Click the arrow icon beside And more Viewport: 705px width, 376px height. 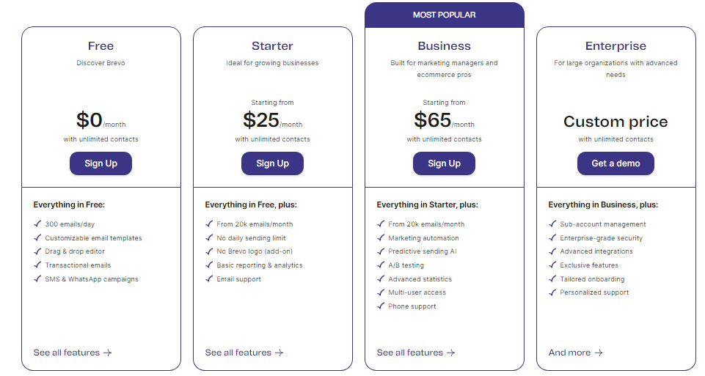click(599, 353)
